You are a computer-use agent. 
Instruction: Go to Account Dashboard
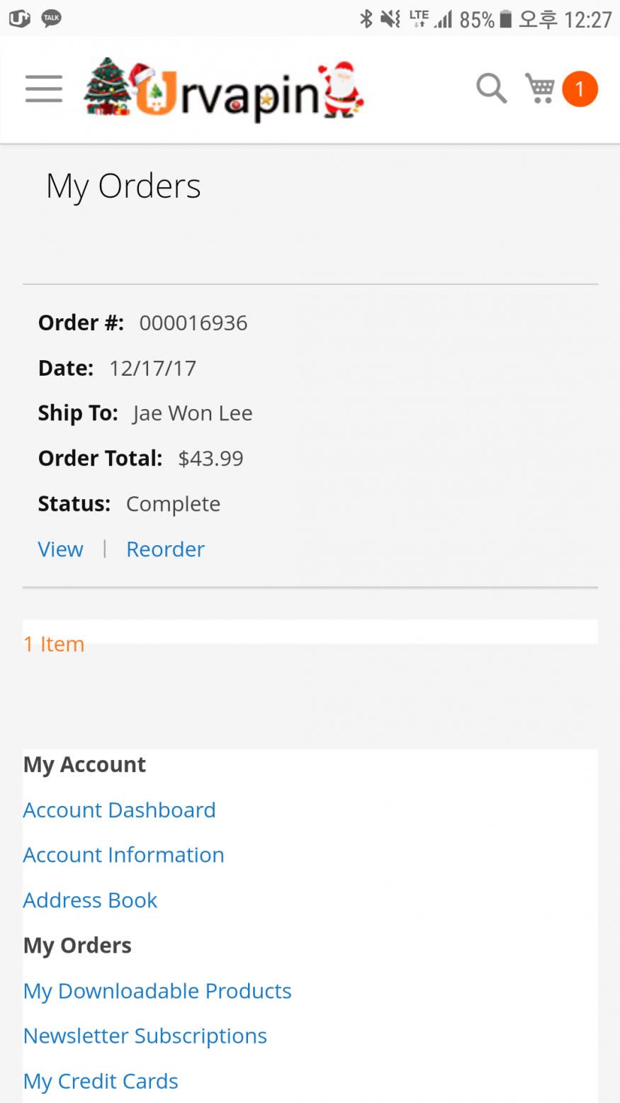119,810
